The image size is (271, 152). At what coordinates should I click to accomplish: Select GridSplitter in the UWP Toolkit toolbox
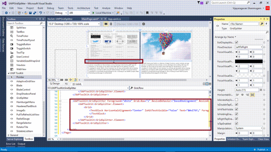coord(22,98)
